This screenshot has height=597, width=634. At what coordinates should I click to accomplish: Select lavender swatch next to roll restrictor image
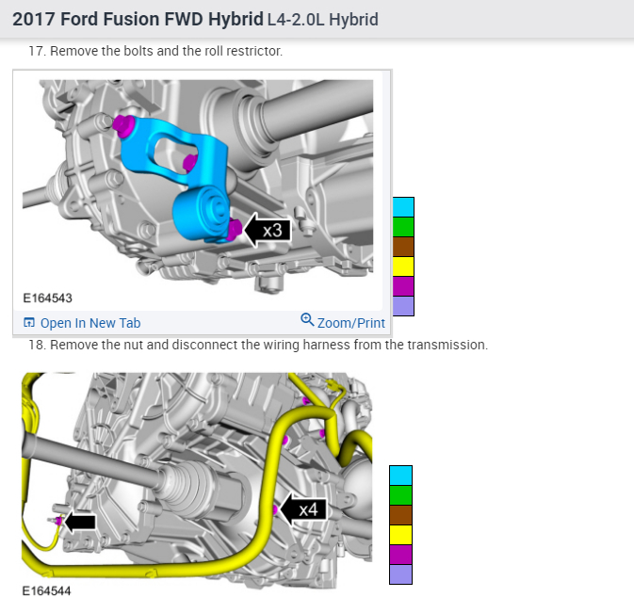point(403,306)
